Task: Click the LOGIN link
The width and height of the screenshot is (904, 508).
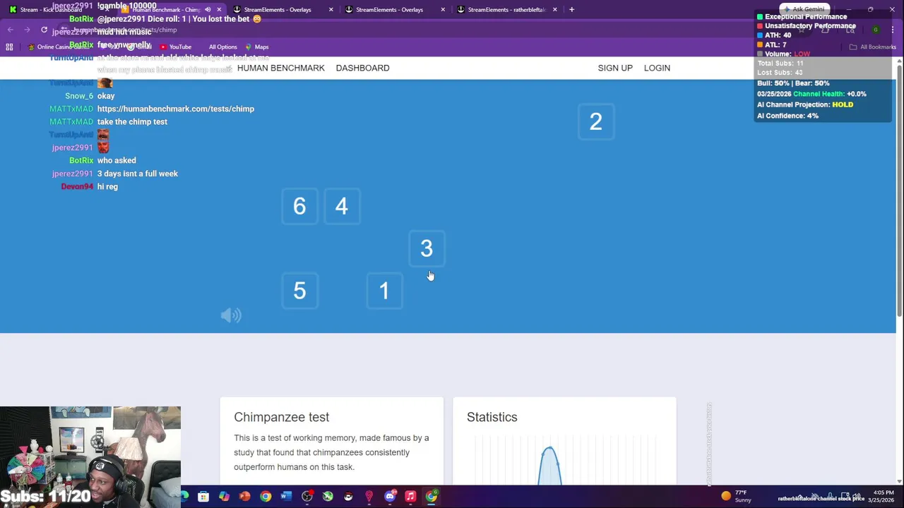Action: [657, 68]
